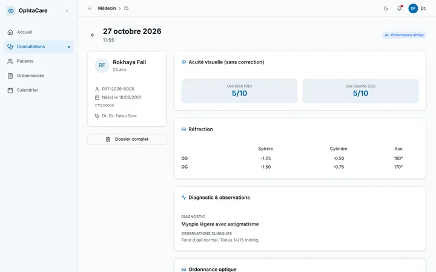This screenshot has width=436, height=272.
Task: Click the Cylindre column header
Action: tap(339, 149)
